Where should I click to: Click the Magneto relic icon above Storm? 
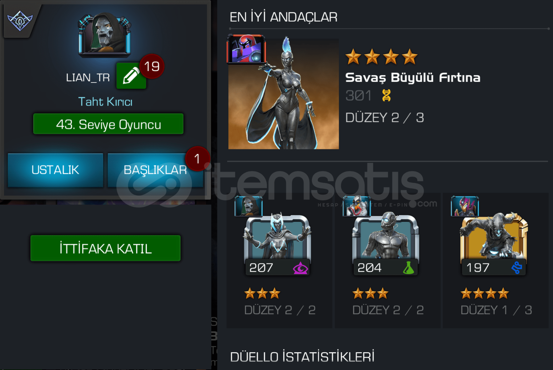click(x=247, y=49)
